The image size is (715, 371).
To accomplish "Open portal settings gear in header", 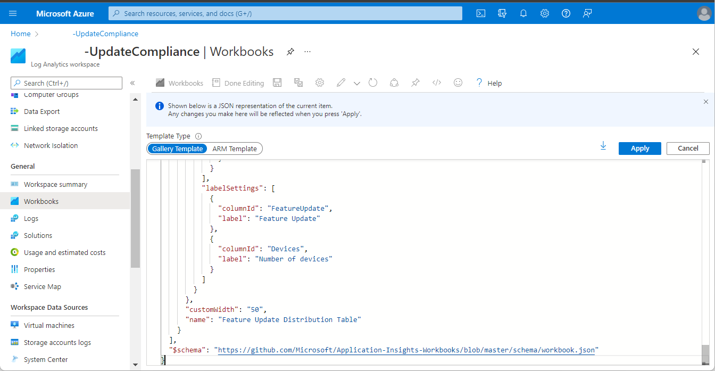I will (x=545, y=13).
